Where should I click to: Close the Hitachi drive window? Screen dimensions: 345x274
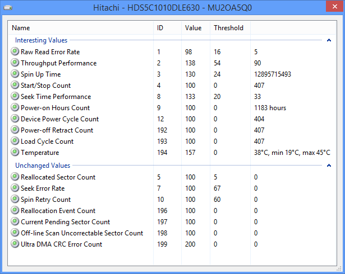pyautogui.click(x=335, y=6)
